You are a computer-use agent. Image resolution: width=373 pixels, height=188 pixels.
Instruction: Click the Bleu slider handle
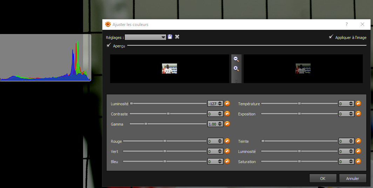tap(165, 161)
